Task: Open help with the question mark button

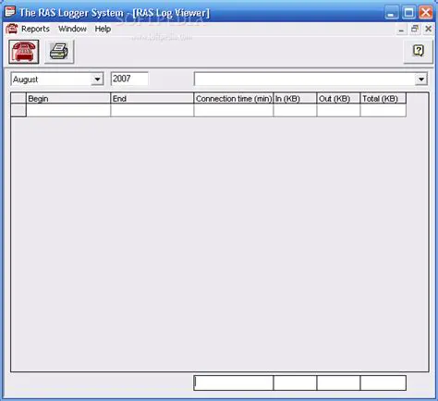Action: pyautogui.click(x=419, y=51)
